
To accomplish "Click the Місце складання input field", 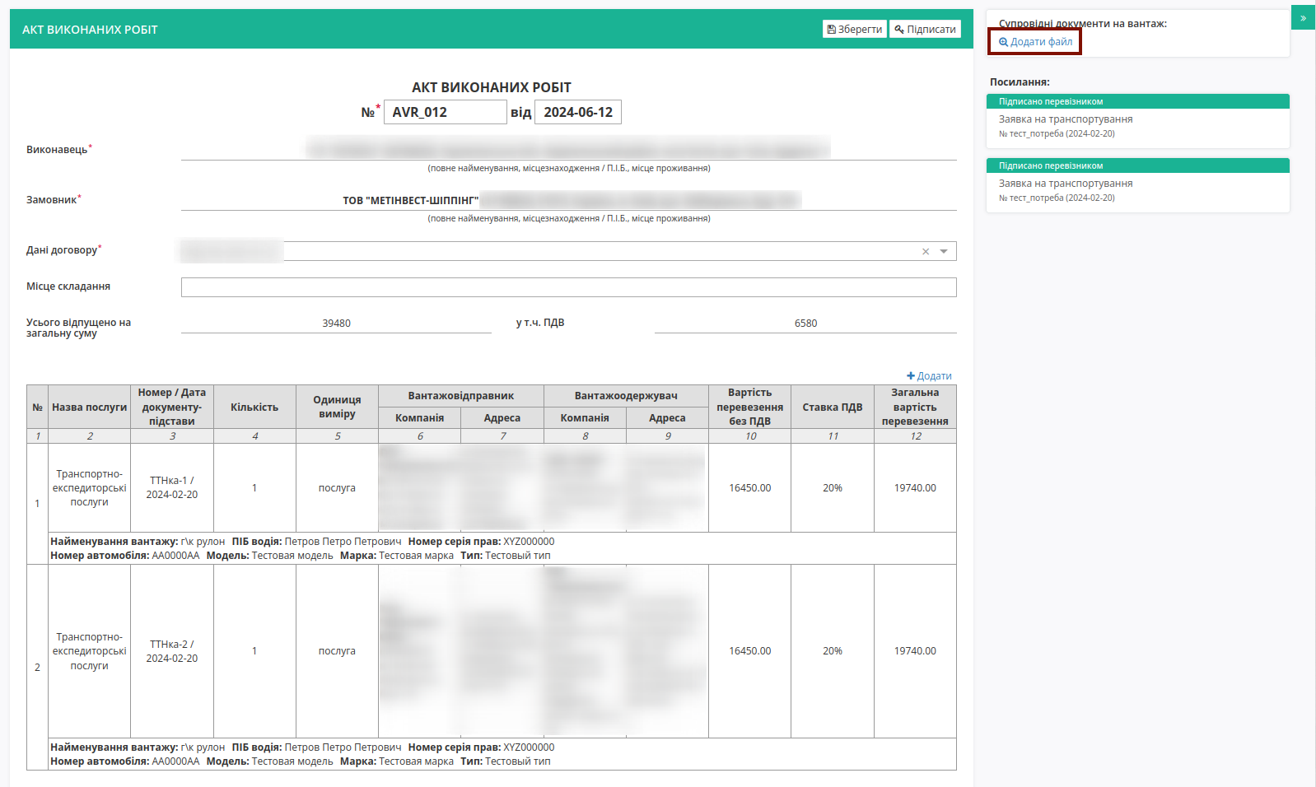I will click(x=568, y=286).
